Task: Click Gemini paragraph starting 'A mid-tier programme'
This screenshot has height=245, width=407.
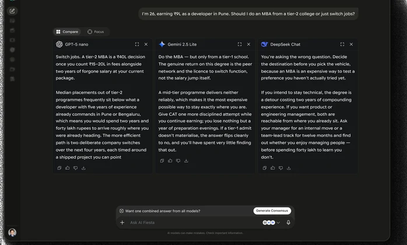Action: (x=205, y=121)
